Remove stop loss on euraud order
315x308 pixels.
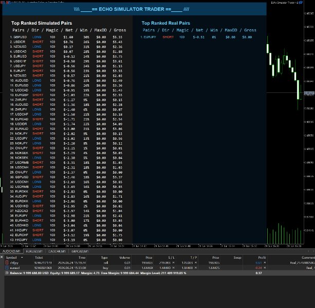(173, 268)
